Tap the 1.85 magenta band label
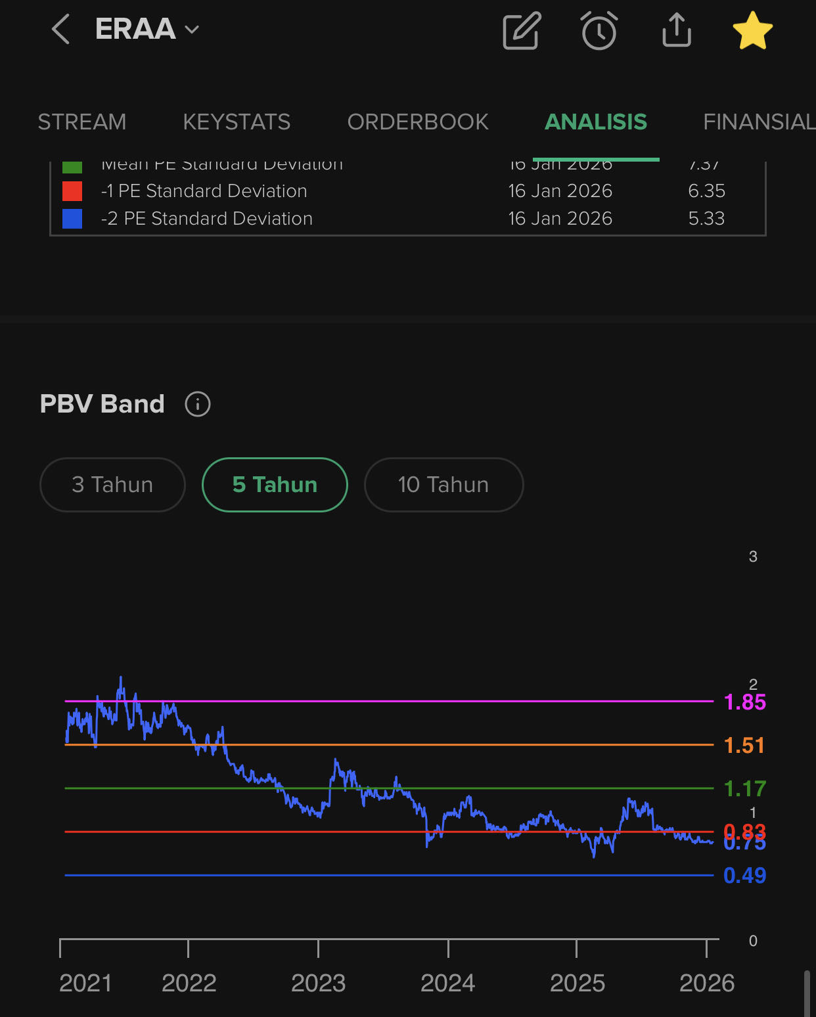The image size is (816, 1017). [x=744, y=702]
